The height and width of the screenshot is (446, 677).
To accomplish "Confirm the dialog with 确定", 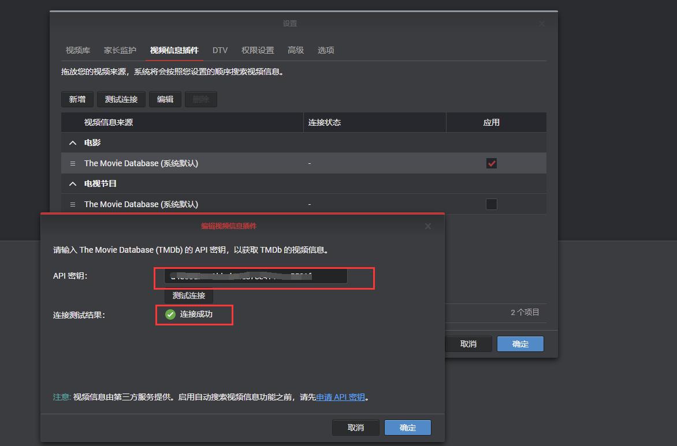I will tap(407, 427).
